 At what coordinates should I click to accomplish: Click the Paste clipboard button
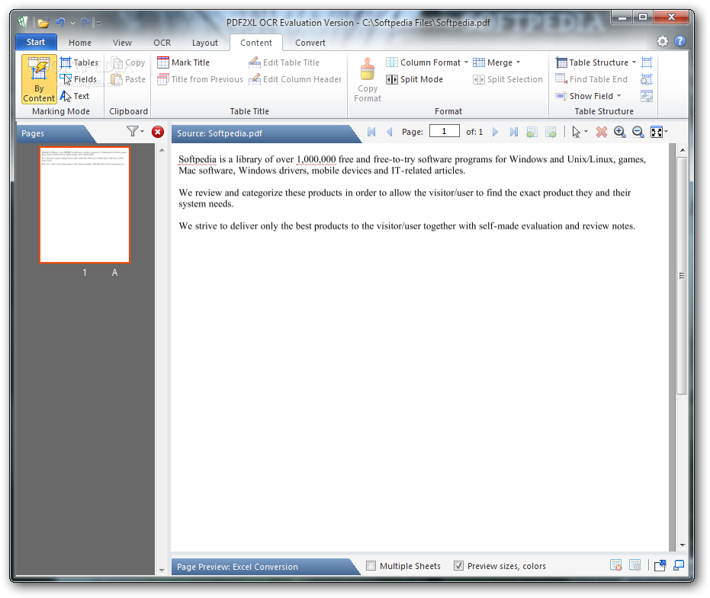pyautogui.click(x=129, y=79)
